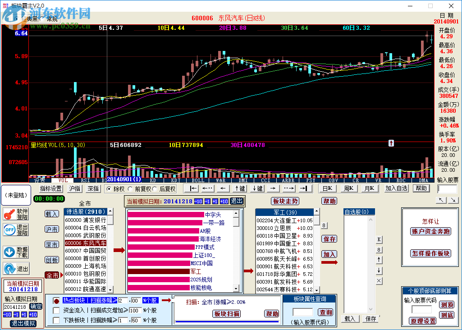Switch to the CCI indicator tab
This screenshot has height=330, width=462.
point(265,180)
